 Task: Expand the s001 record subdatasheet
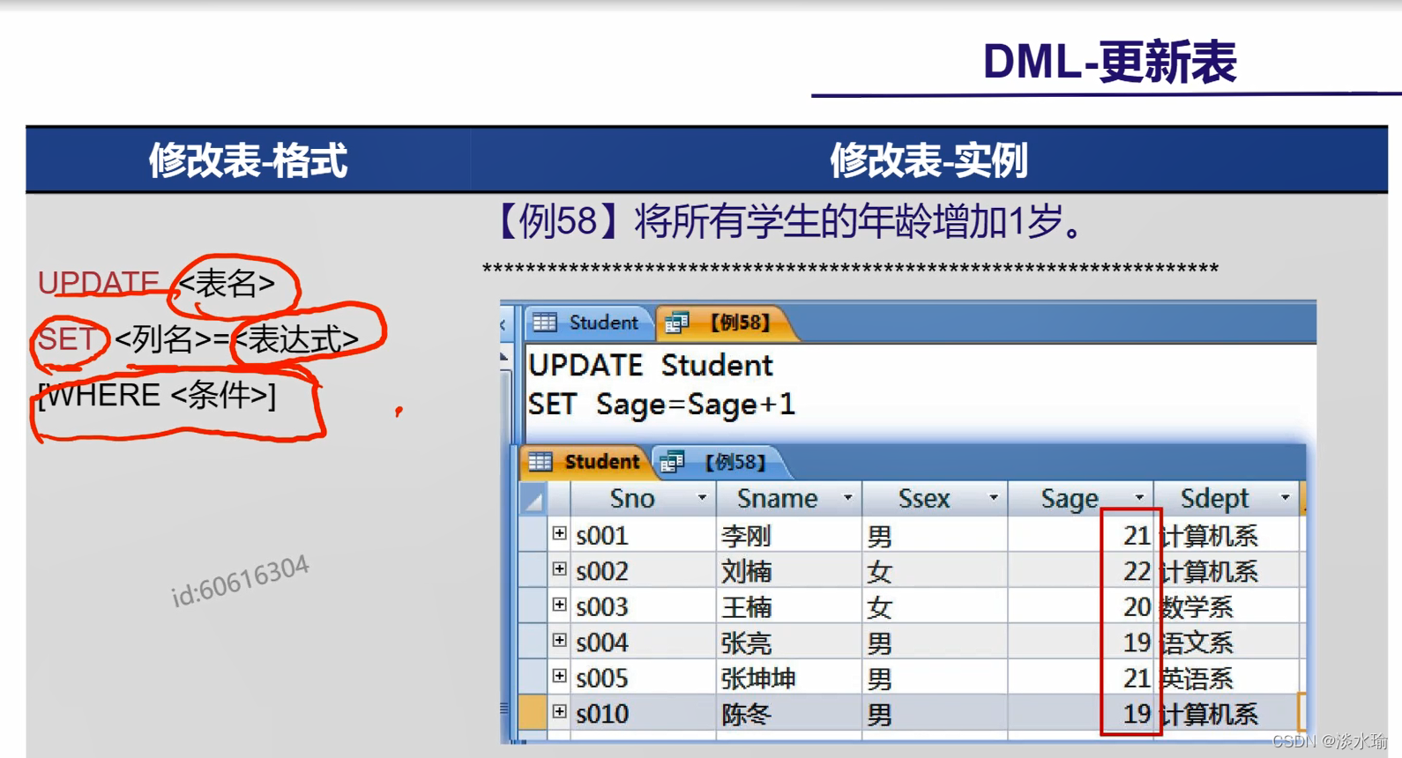pos(559,533)
